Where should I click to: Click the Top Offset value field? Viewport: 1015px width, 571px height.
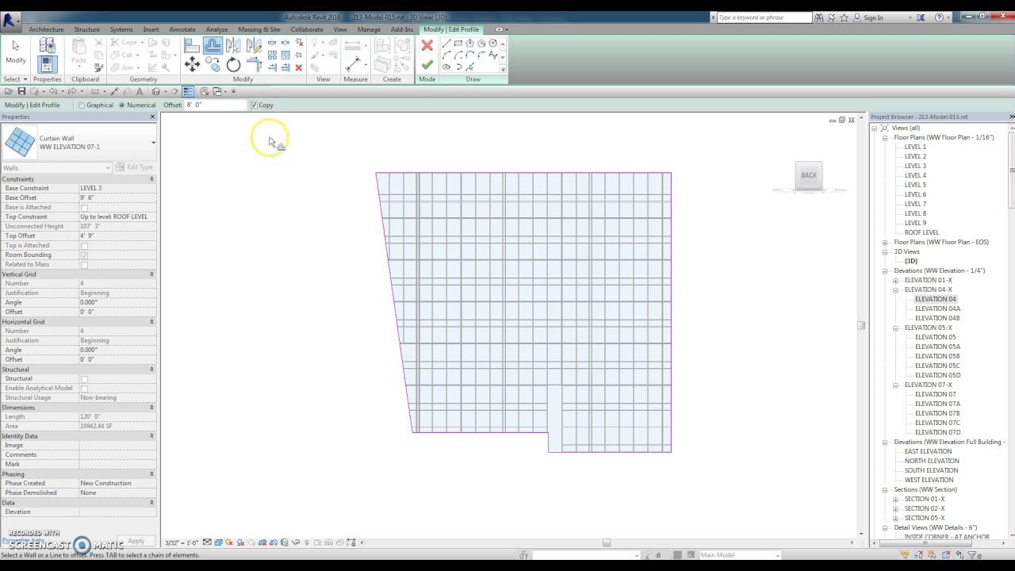[x=117, y=236]
